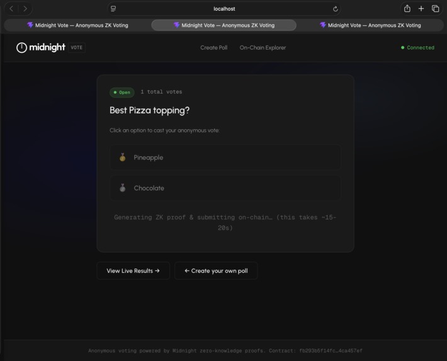This screenshot has width=447, height=361.
Task: Open the page settings icon in address bar
Action: pyautogui.click(x=113, y=9)
